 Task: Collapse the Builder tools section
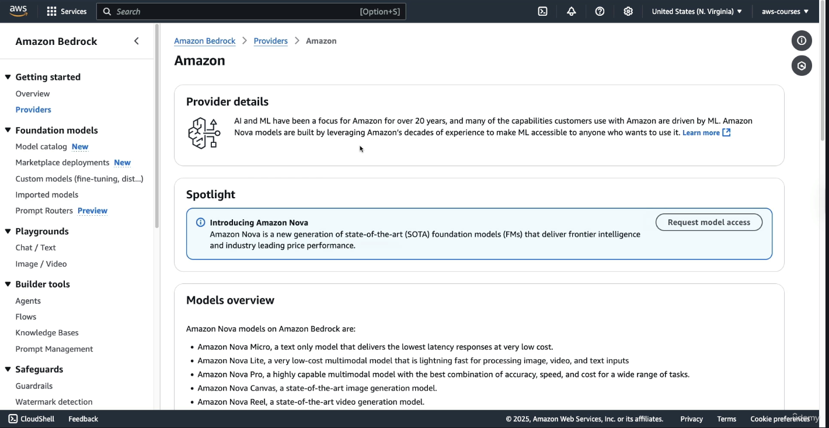tap(8, 284)
